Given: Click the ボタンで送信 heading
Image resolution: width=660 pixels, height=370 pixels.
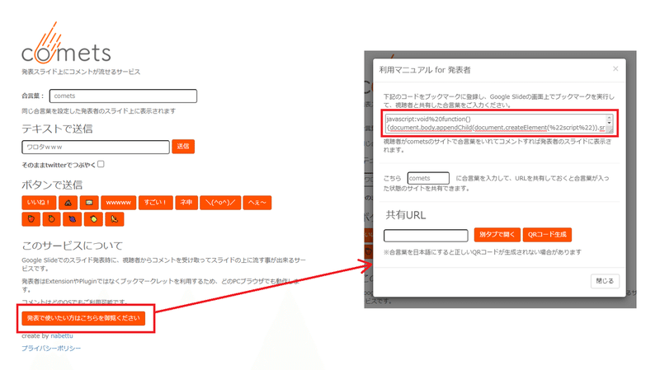Looking at the screenshot, I should click(52, 185).
